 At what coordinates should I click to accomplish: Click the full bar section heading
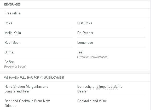coord(34,78)
